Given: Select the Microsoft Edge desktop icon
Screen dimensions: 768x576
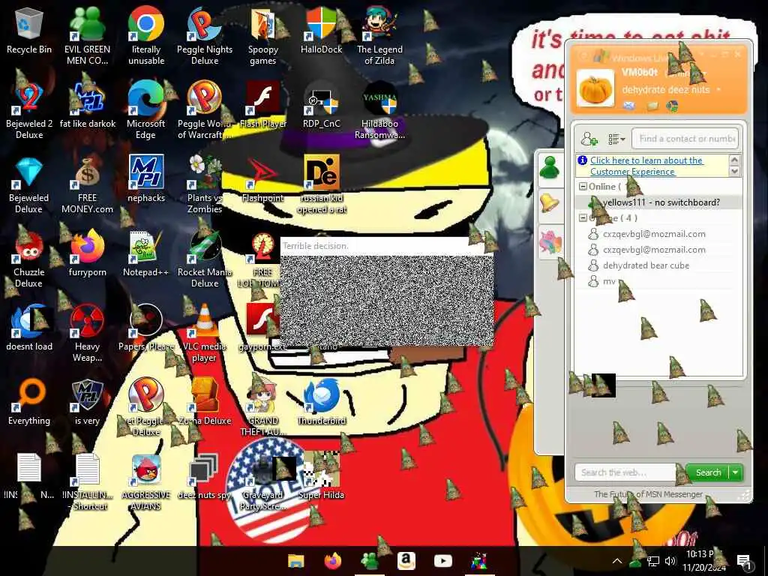Looking at the screenshot, I should tap(146, 111).
